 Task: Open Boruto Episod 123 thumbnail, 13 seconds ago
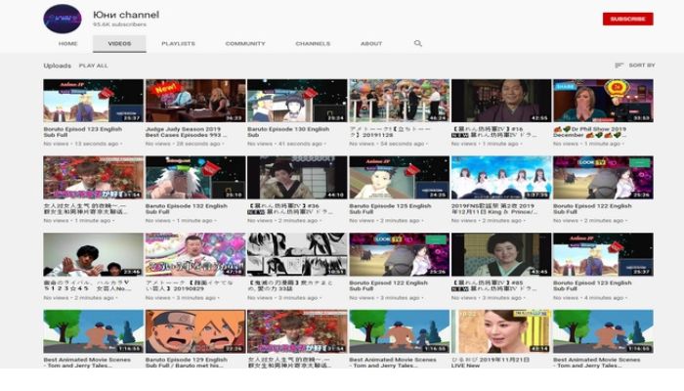94,101
